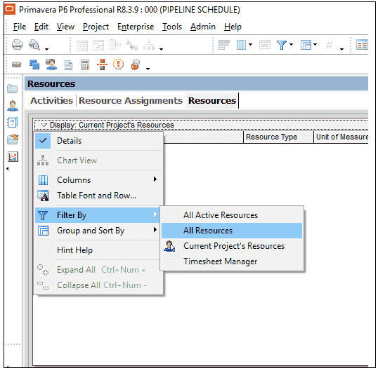Viewport: 378px width, 368px height.
Task: Open Print Preview magnifier icon
Action: [34, 45]
